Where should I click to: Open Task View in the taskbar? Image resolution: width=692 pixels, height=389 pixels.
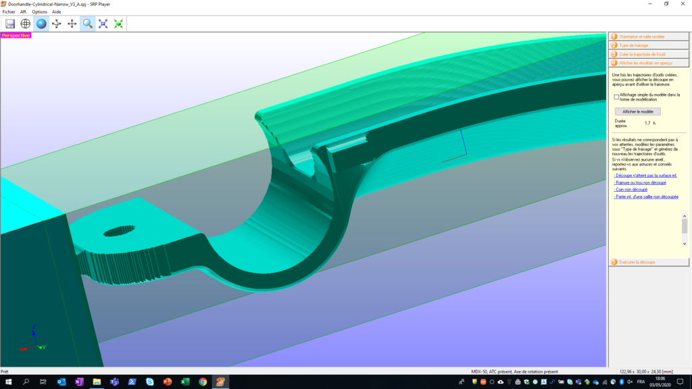click(x=43, y=382)
